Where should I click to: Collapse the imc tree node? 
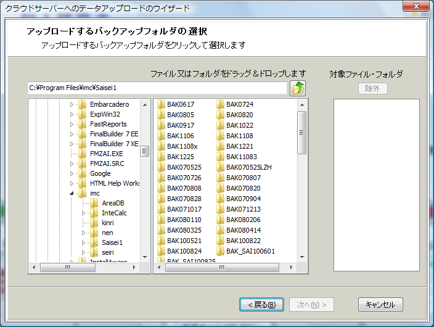pyautogui.click(x=72, y=193)
